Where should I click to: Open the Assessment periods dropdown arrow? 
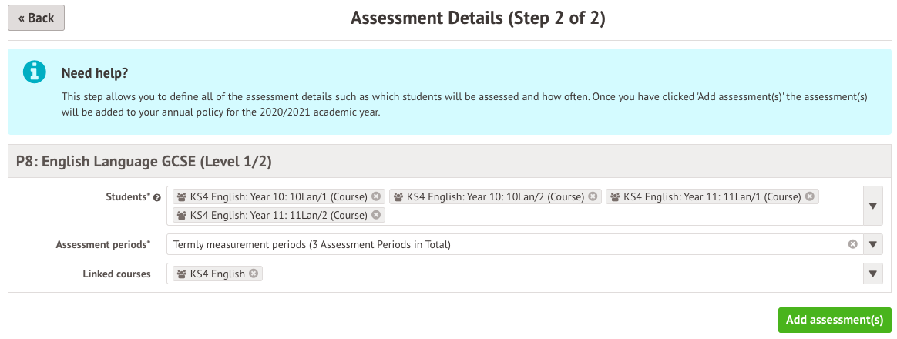tap(873, 245)
